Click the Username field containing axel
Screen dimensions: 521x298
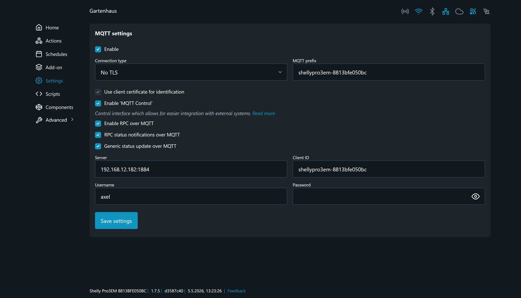pyautogui.click(x=191, y=196)
